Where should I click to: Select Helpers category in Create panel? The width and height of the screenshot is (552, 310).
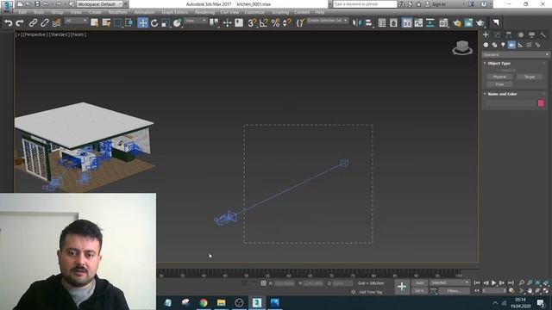[520, 45]
